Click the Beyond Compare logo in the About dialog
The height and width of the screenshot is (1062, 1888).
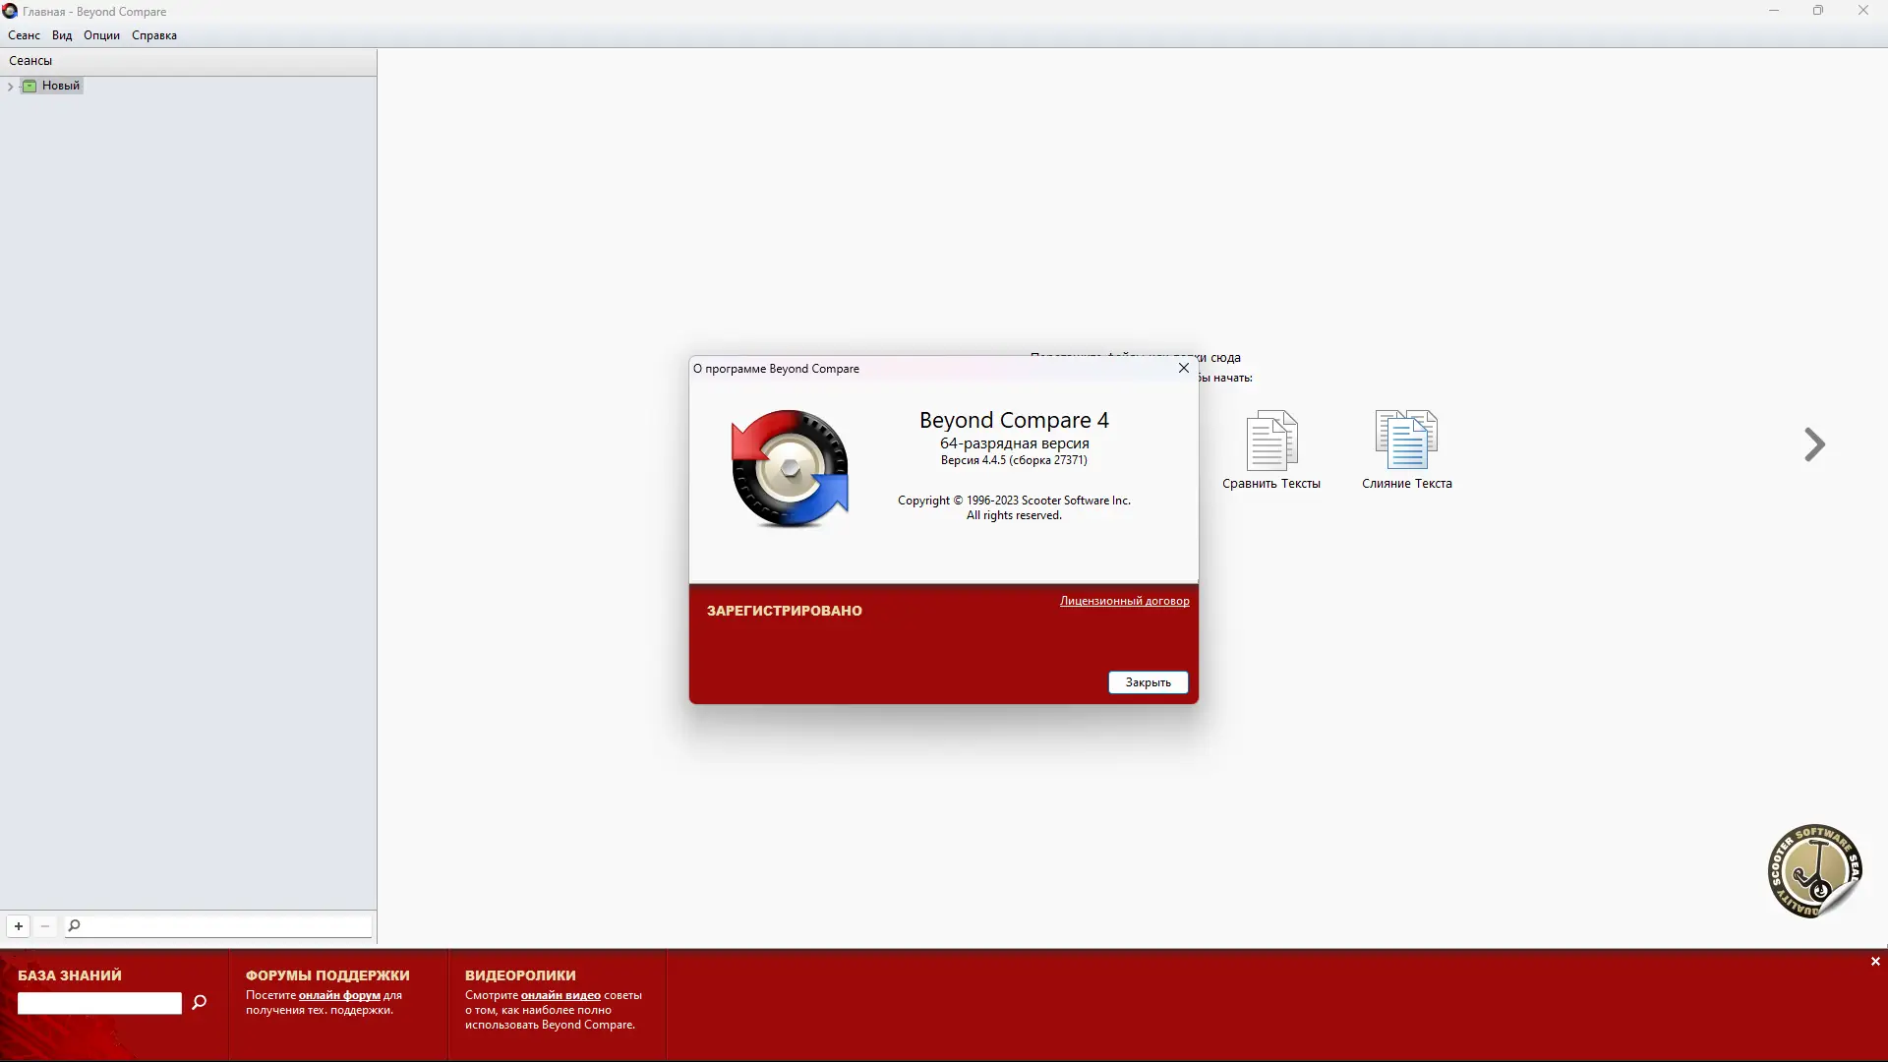(790, 469)
